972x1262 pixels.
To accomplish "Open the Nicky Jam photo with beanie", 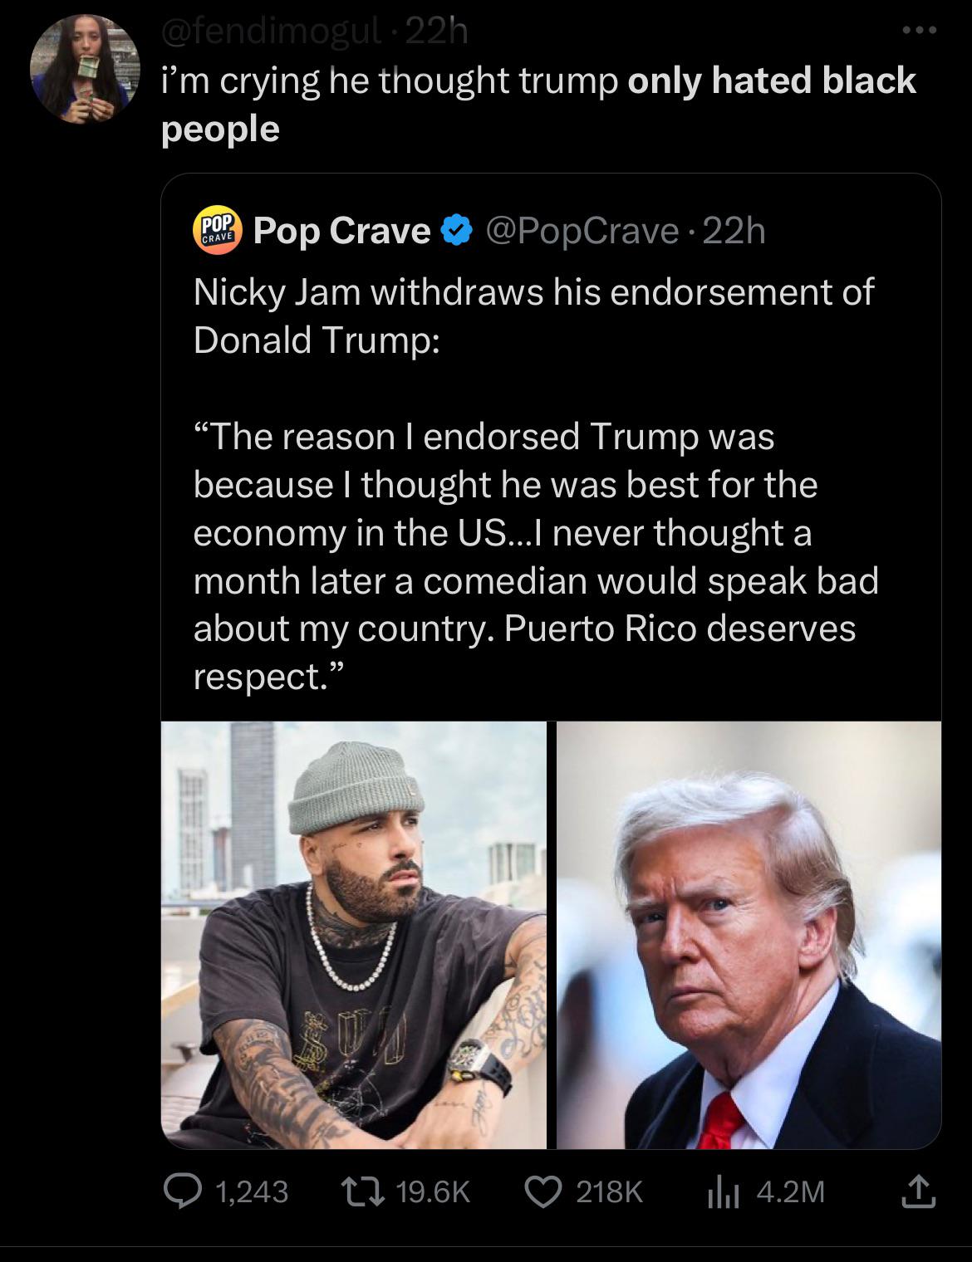I will 354,934.
